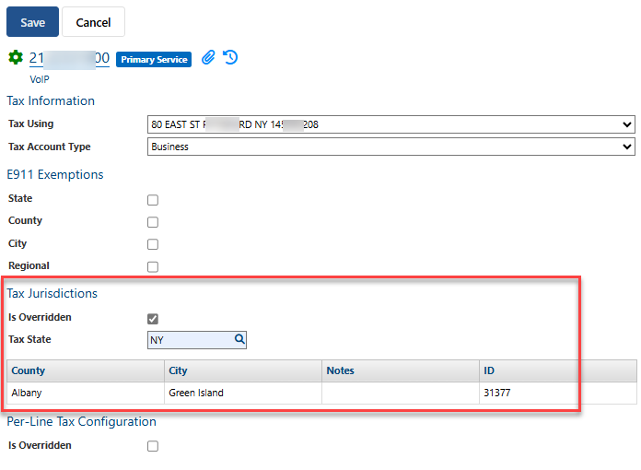This screenshot has height=470, width=641.
Task: Toggle the County E911 exemption checkbox
Action: (x=153, y=222)
